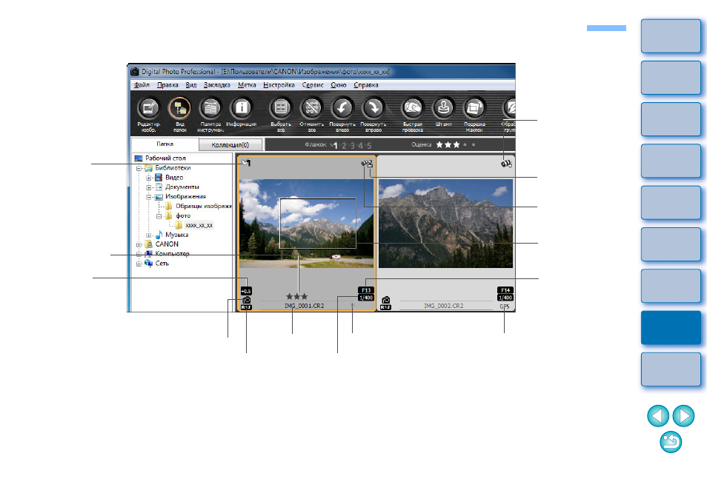This screenshot has width=707, height=499.
Task: Set rating to three stars in Оценка
Action: click(x=457, y=145)
